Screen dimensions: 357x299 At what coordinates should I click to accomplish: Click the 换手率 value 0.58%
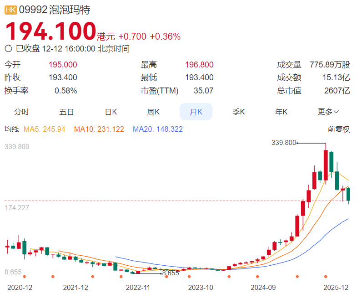[x=66, y=91]
